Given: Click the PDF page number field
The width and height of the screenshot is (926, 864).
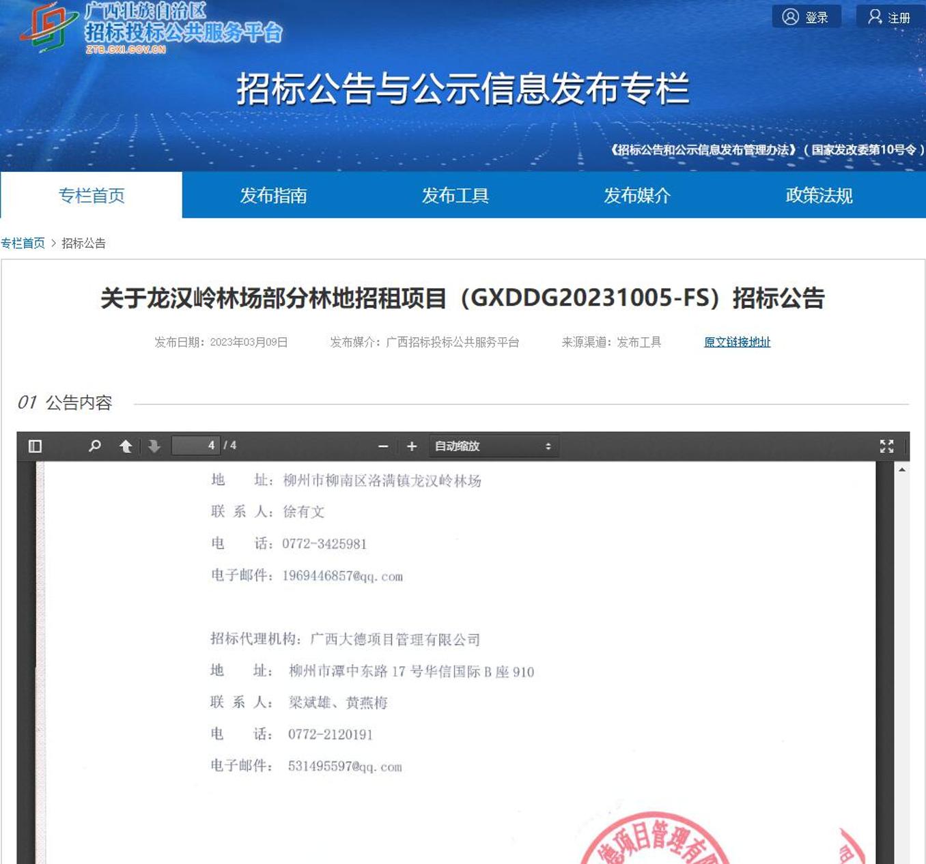Looking at the screenshot, I should [x=197, y=446].
